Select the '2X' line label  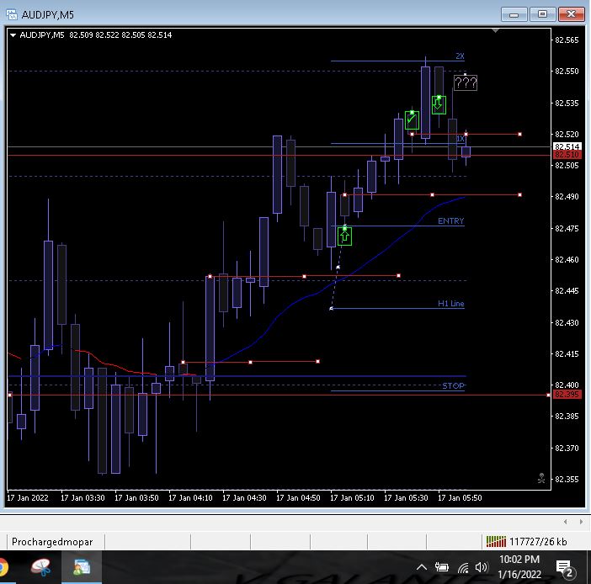460,56
